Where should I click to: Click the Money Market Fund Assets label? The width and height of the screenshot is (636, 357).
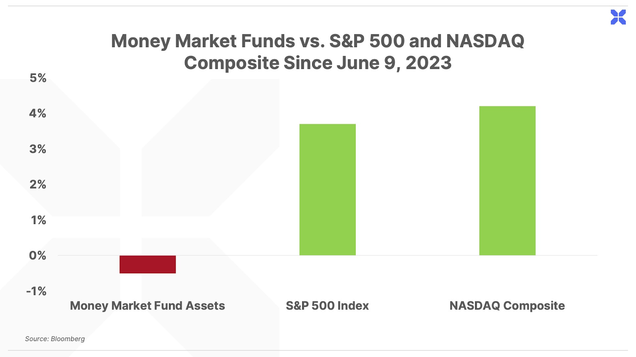point(147,306)
